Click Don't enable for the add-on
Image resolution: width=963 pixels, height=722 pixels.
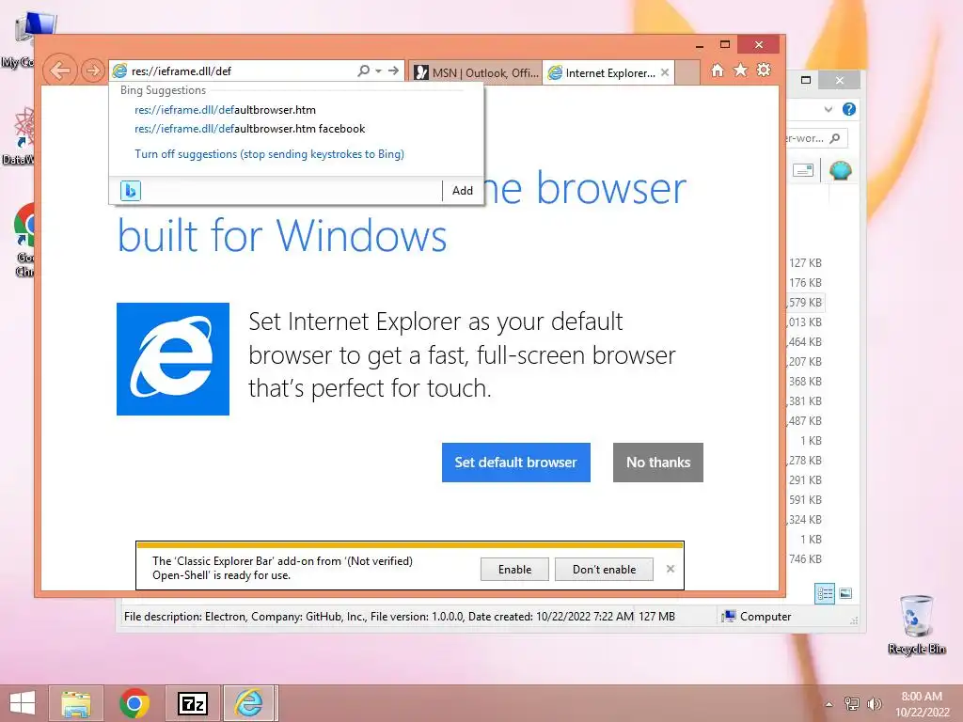tap(604, 569)
